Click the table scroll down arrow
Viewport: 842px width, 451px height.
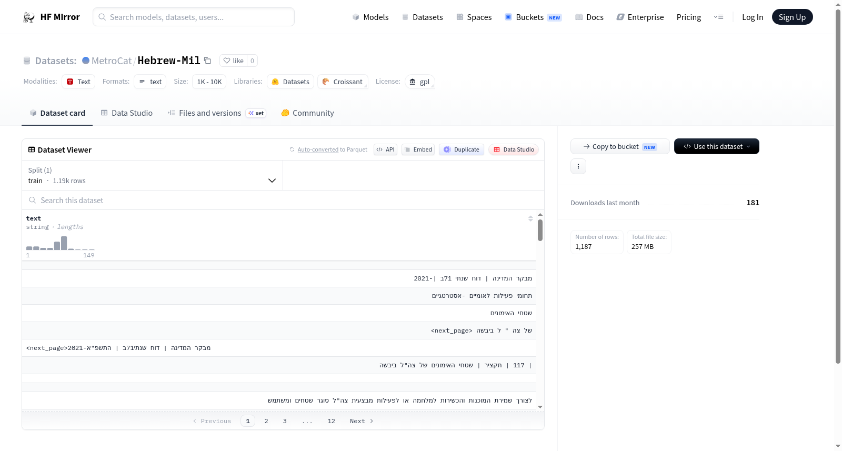coord(540,407)
